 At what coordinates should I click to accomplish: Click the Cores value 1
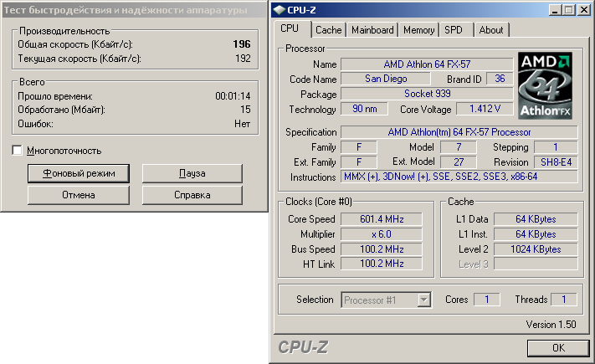(x=486, y=300)
